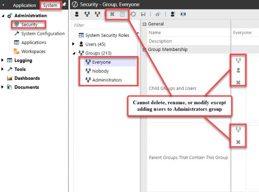The height and width of the screenshot is (192, 259).
Task: Collapse the Group Membership section
Action: [144, 50]
